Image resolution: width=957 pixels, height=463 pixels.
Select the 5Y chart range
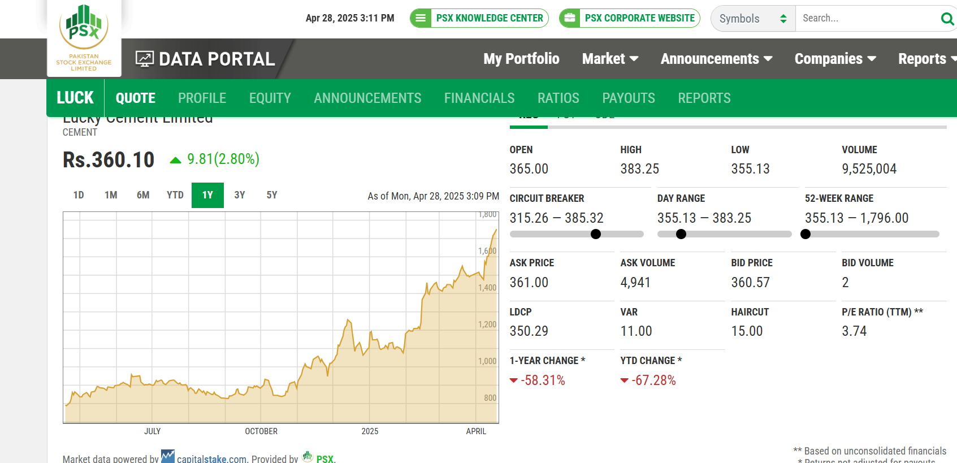pyautogui.click(x=272, y=195)
